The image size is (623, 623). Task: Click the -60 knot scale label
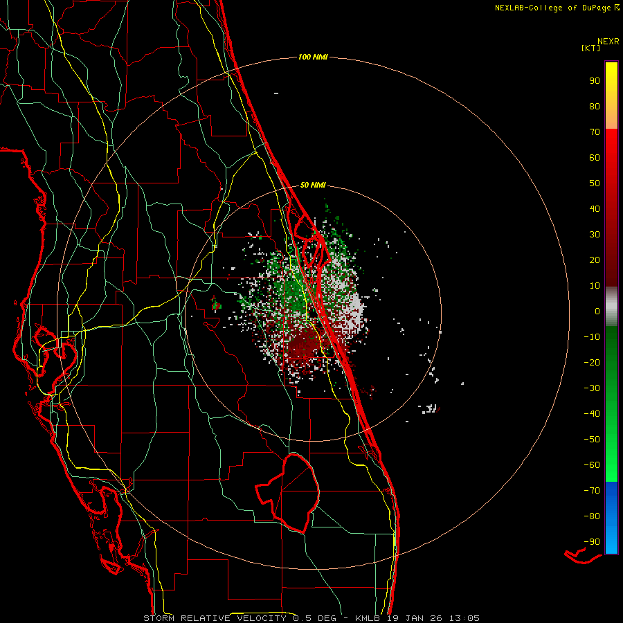coord(592,465)
